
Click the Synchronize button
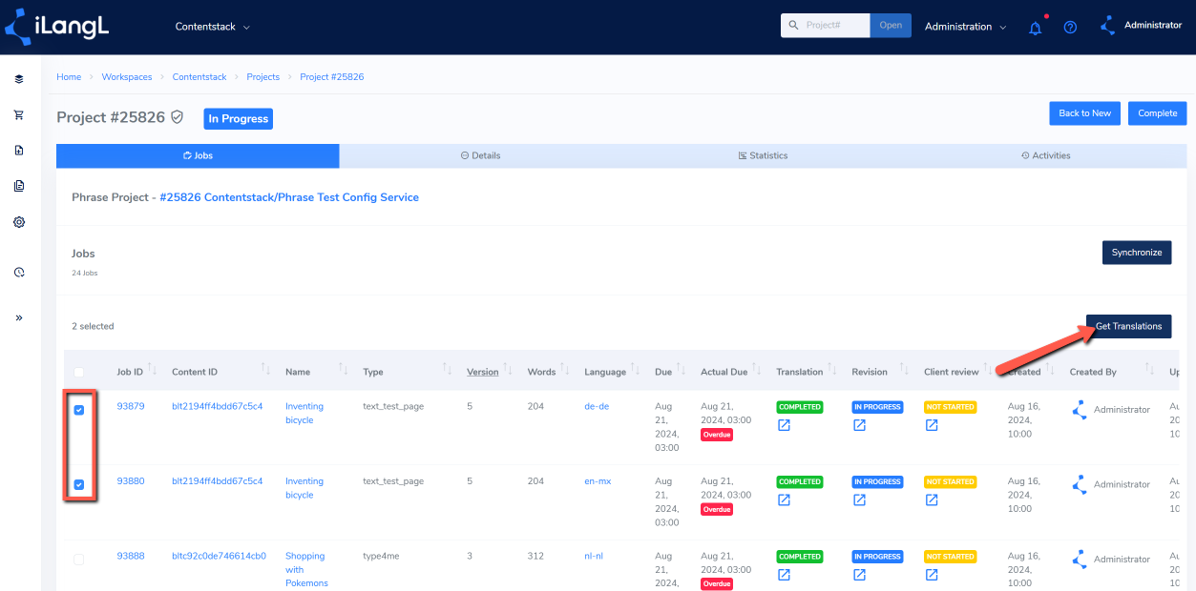tap(1136, 253)
